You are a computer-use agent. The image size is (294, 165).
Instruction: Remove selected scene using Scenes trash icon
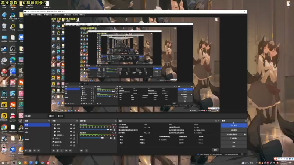[x=30, y=151]
